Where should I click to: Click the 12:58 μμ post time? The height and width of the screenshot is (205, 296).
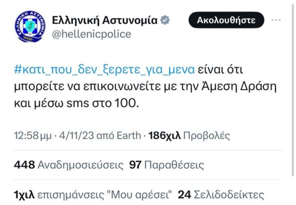coord(33,135)
